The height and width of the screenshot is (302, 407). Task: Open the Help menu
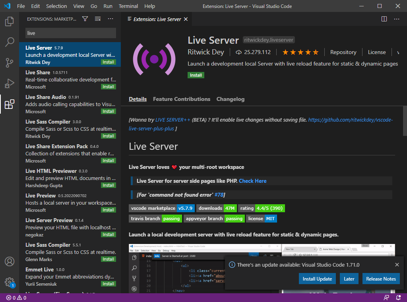(149, 6)
